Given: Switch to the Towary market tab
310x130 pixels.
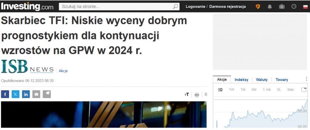Looking at the screenshot, I should [282, 80].
